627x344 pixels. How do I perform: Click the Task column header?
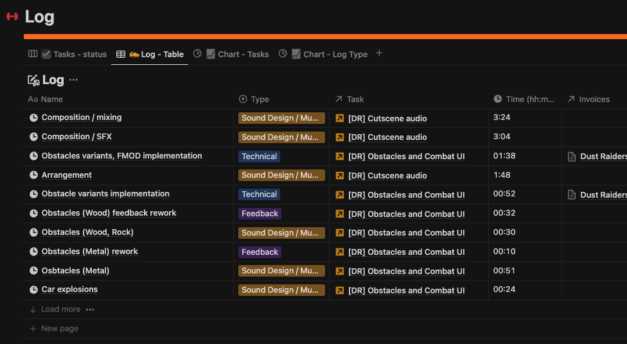349,99
